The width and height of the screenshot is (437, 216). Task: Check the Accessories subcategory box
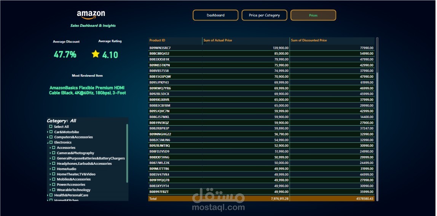54,148
